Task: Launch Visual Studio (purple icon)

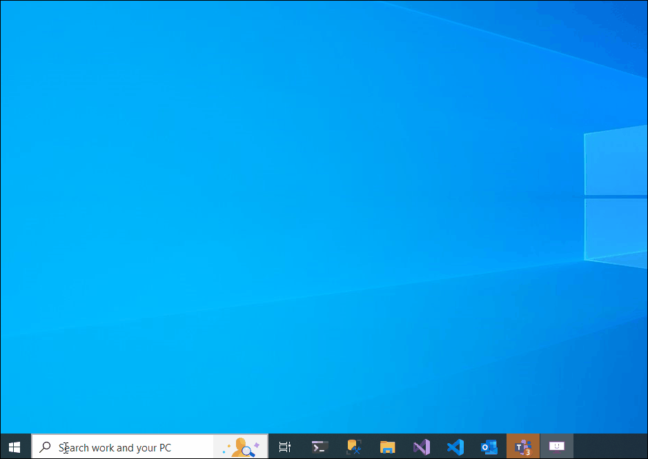Action: (x=421, y=447)
